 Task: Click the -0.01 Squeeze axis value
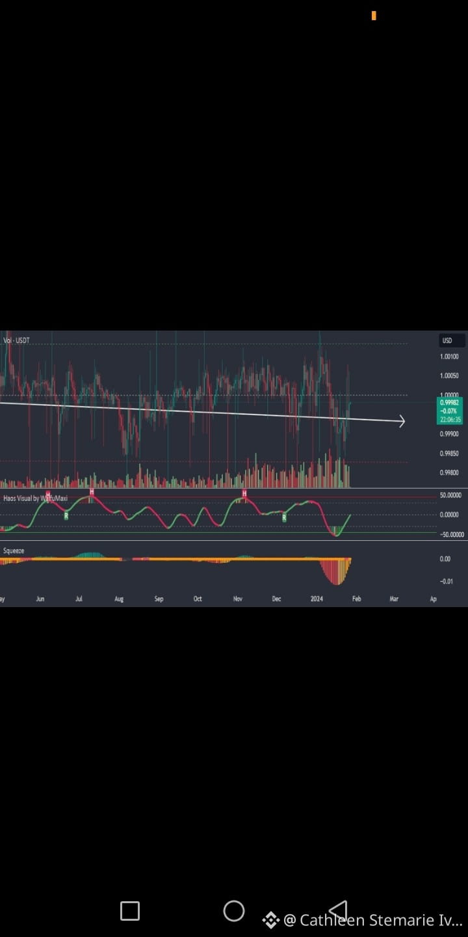[x=447, y=582]
